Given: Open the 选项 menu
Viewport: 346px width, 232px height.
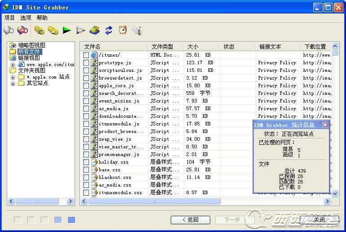Looking at the screenshot, I should point(26,18).
